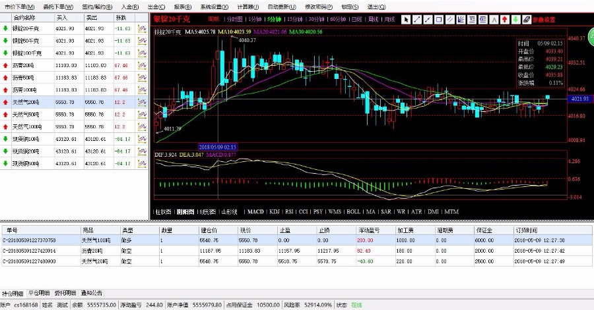Open the 入金(R) menu
The width and height of the screenshot is (594, 310).
(x=130, y=7)
